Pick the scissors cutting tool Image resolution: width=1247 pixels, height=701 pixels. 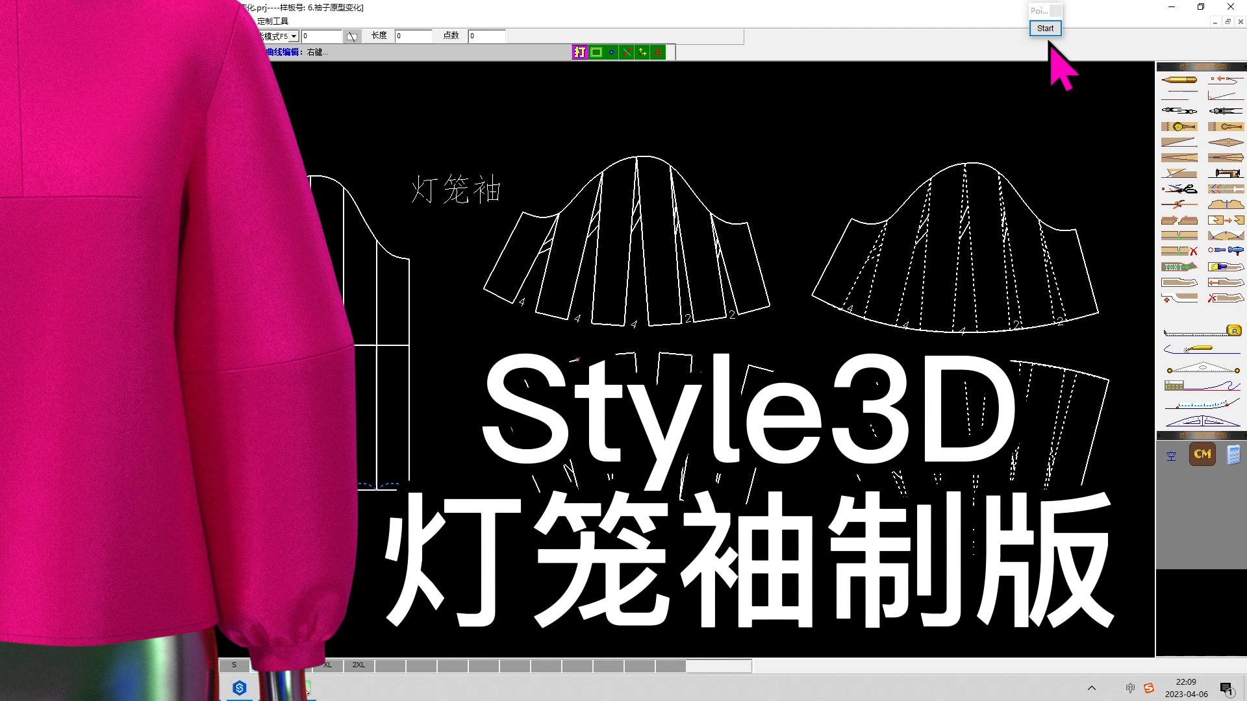pos(1179,189)
